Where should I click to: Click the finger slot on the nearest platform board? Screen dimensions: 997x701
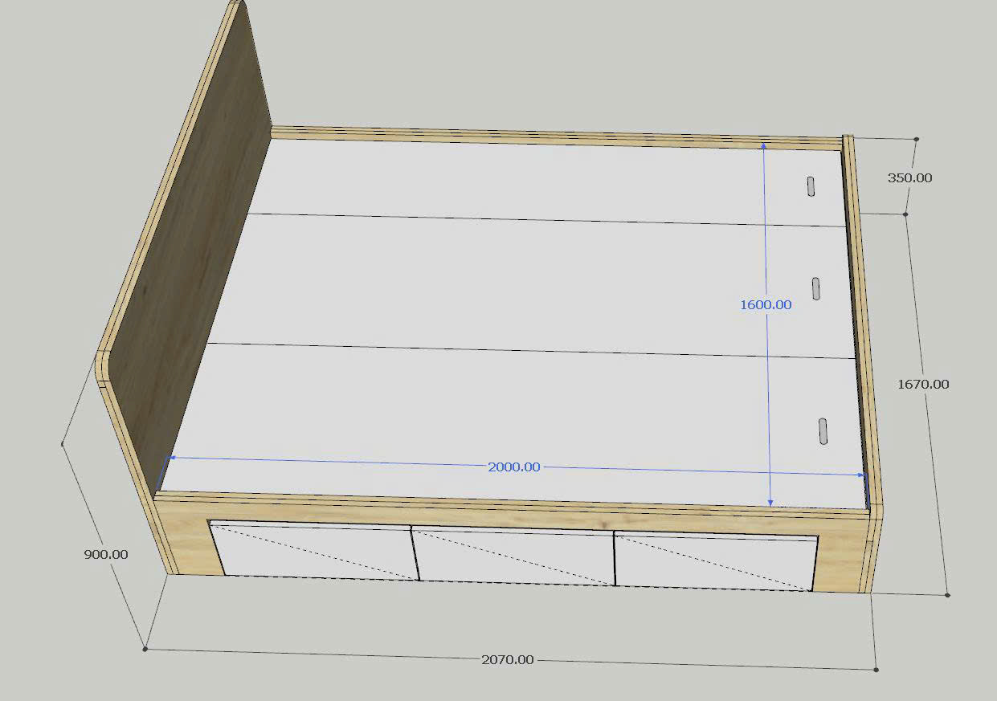(x=823, y=430)
